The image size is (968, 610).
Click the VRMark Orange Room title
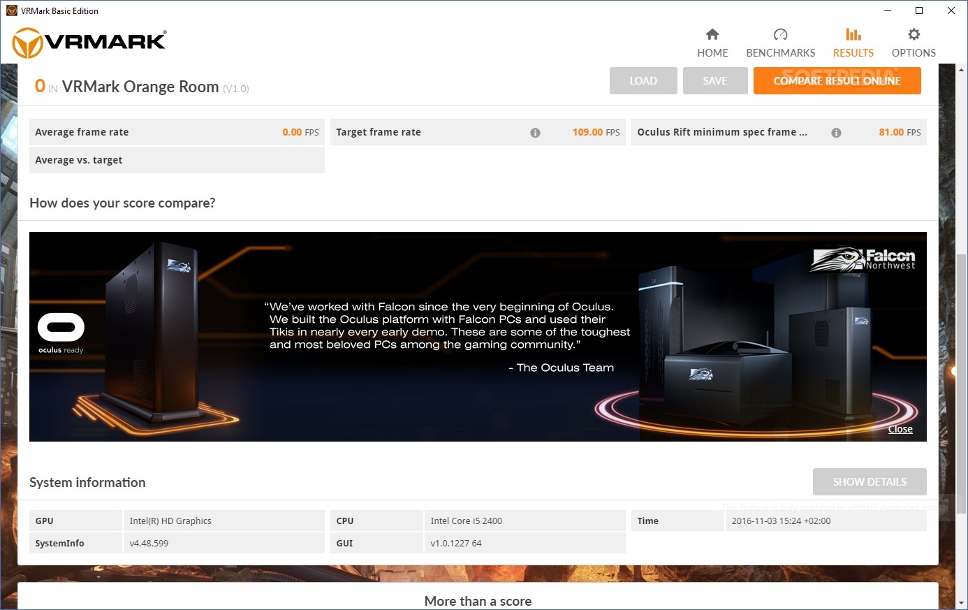140,87
